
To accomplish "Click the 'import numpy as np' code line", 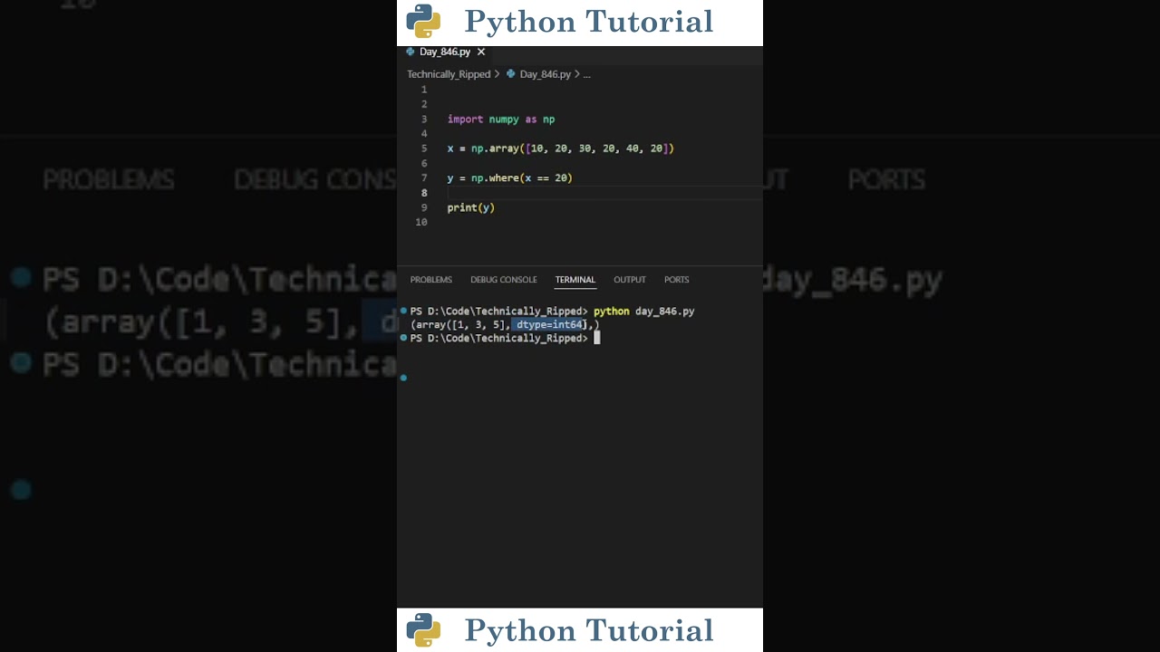I will click(x=501, y=120).
